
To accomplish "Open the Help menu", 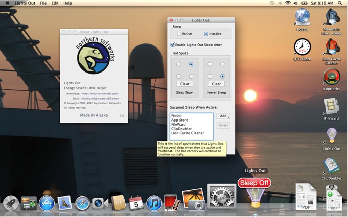I will [x=67, y=3].
